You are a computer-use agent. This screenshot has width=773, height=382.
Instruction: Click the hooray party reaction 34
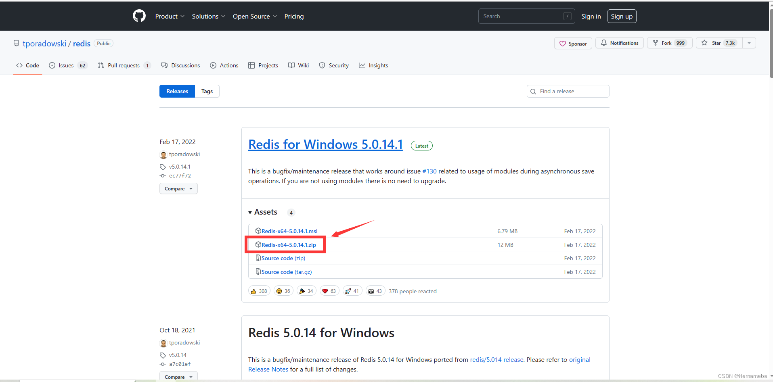point(306,291)
